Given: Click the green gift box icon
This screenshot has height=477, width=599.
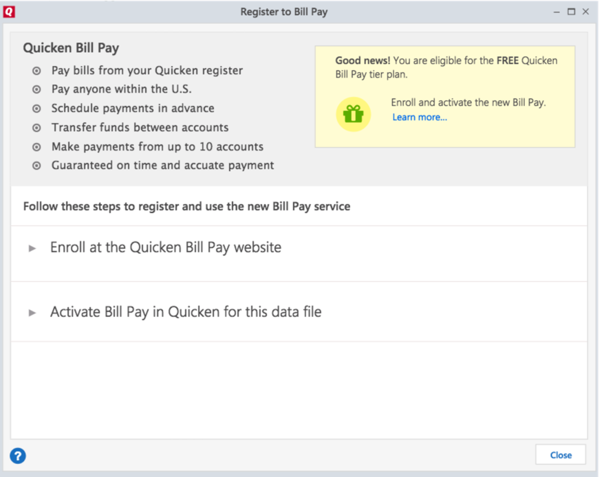Looking at the screenshot, I should click(353, 114).
